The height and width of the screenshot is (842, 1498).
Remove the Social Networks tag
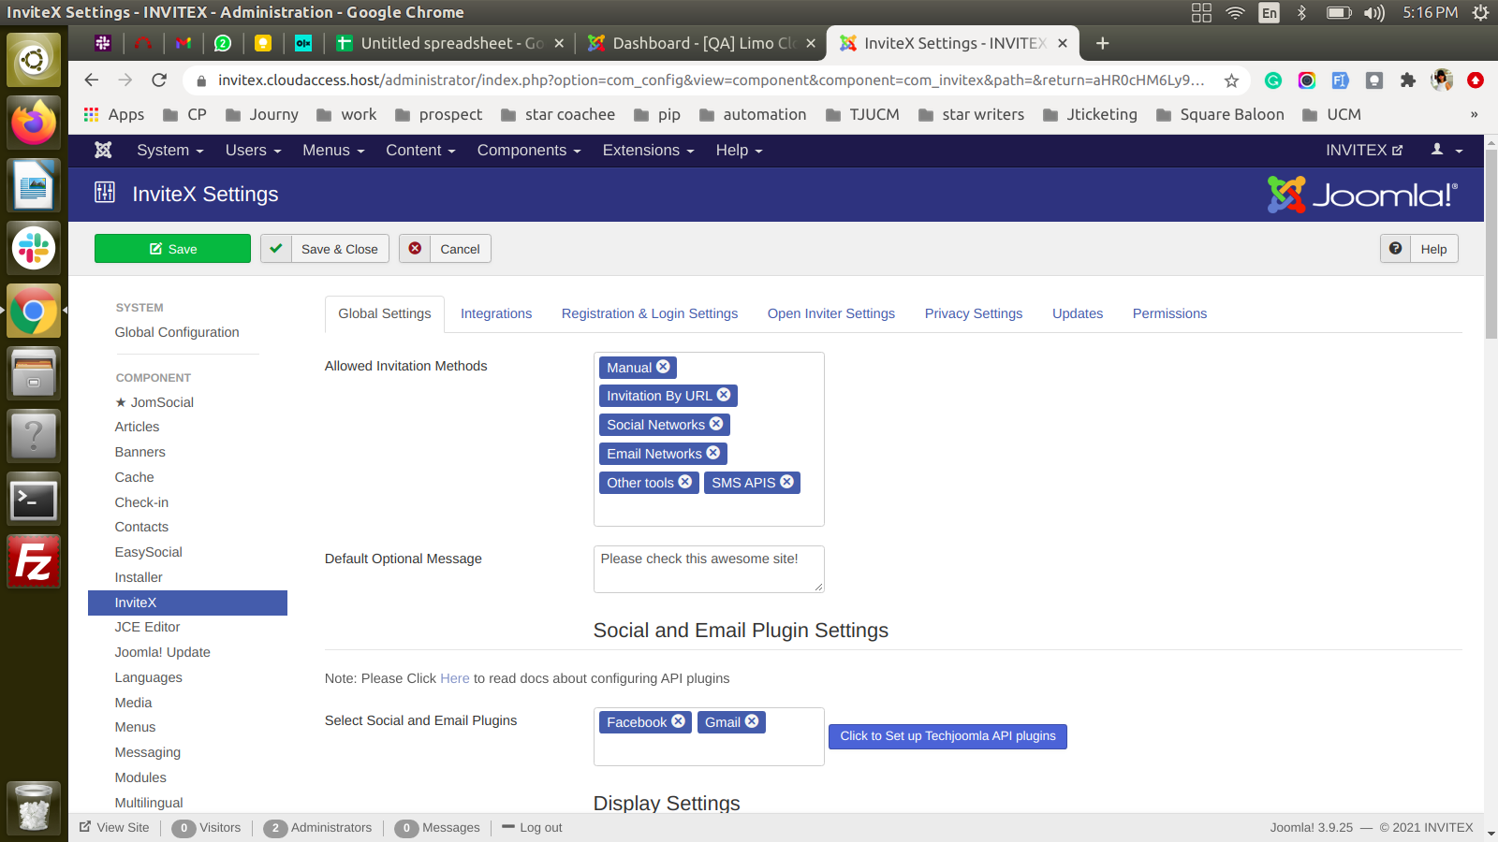pyautogui.click(x=716, y=424)
